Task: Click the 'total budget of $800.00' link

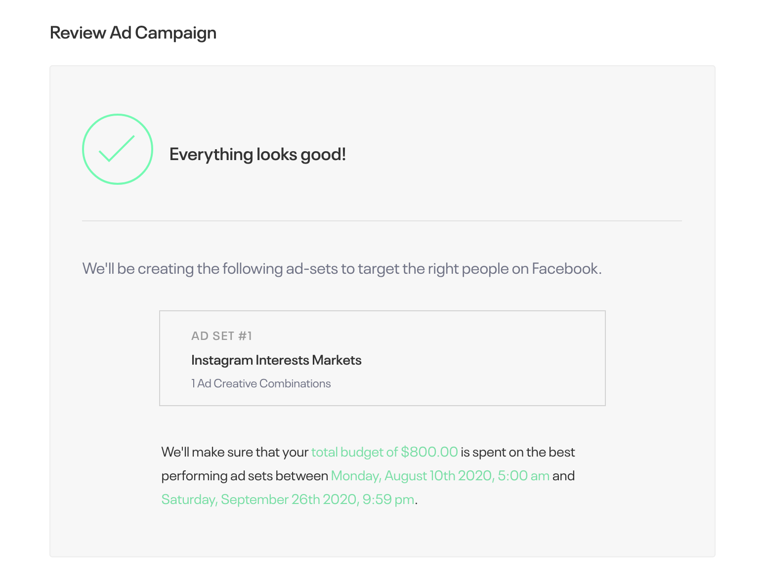Action: pyautogui.click(x=384, y=452)
